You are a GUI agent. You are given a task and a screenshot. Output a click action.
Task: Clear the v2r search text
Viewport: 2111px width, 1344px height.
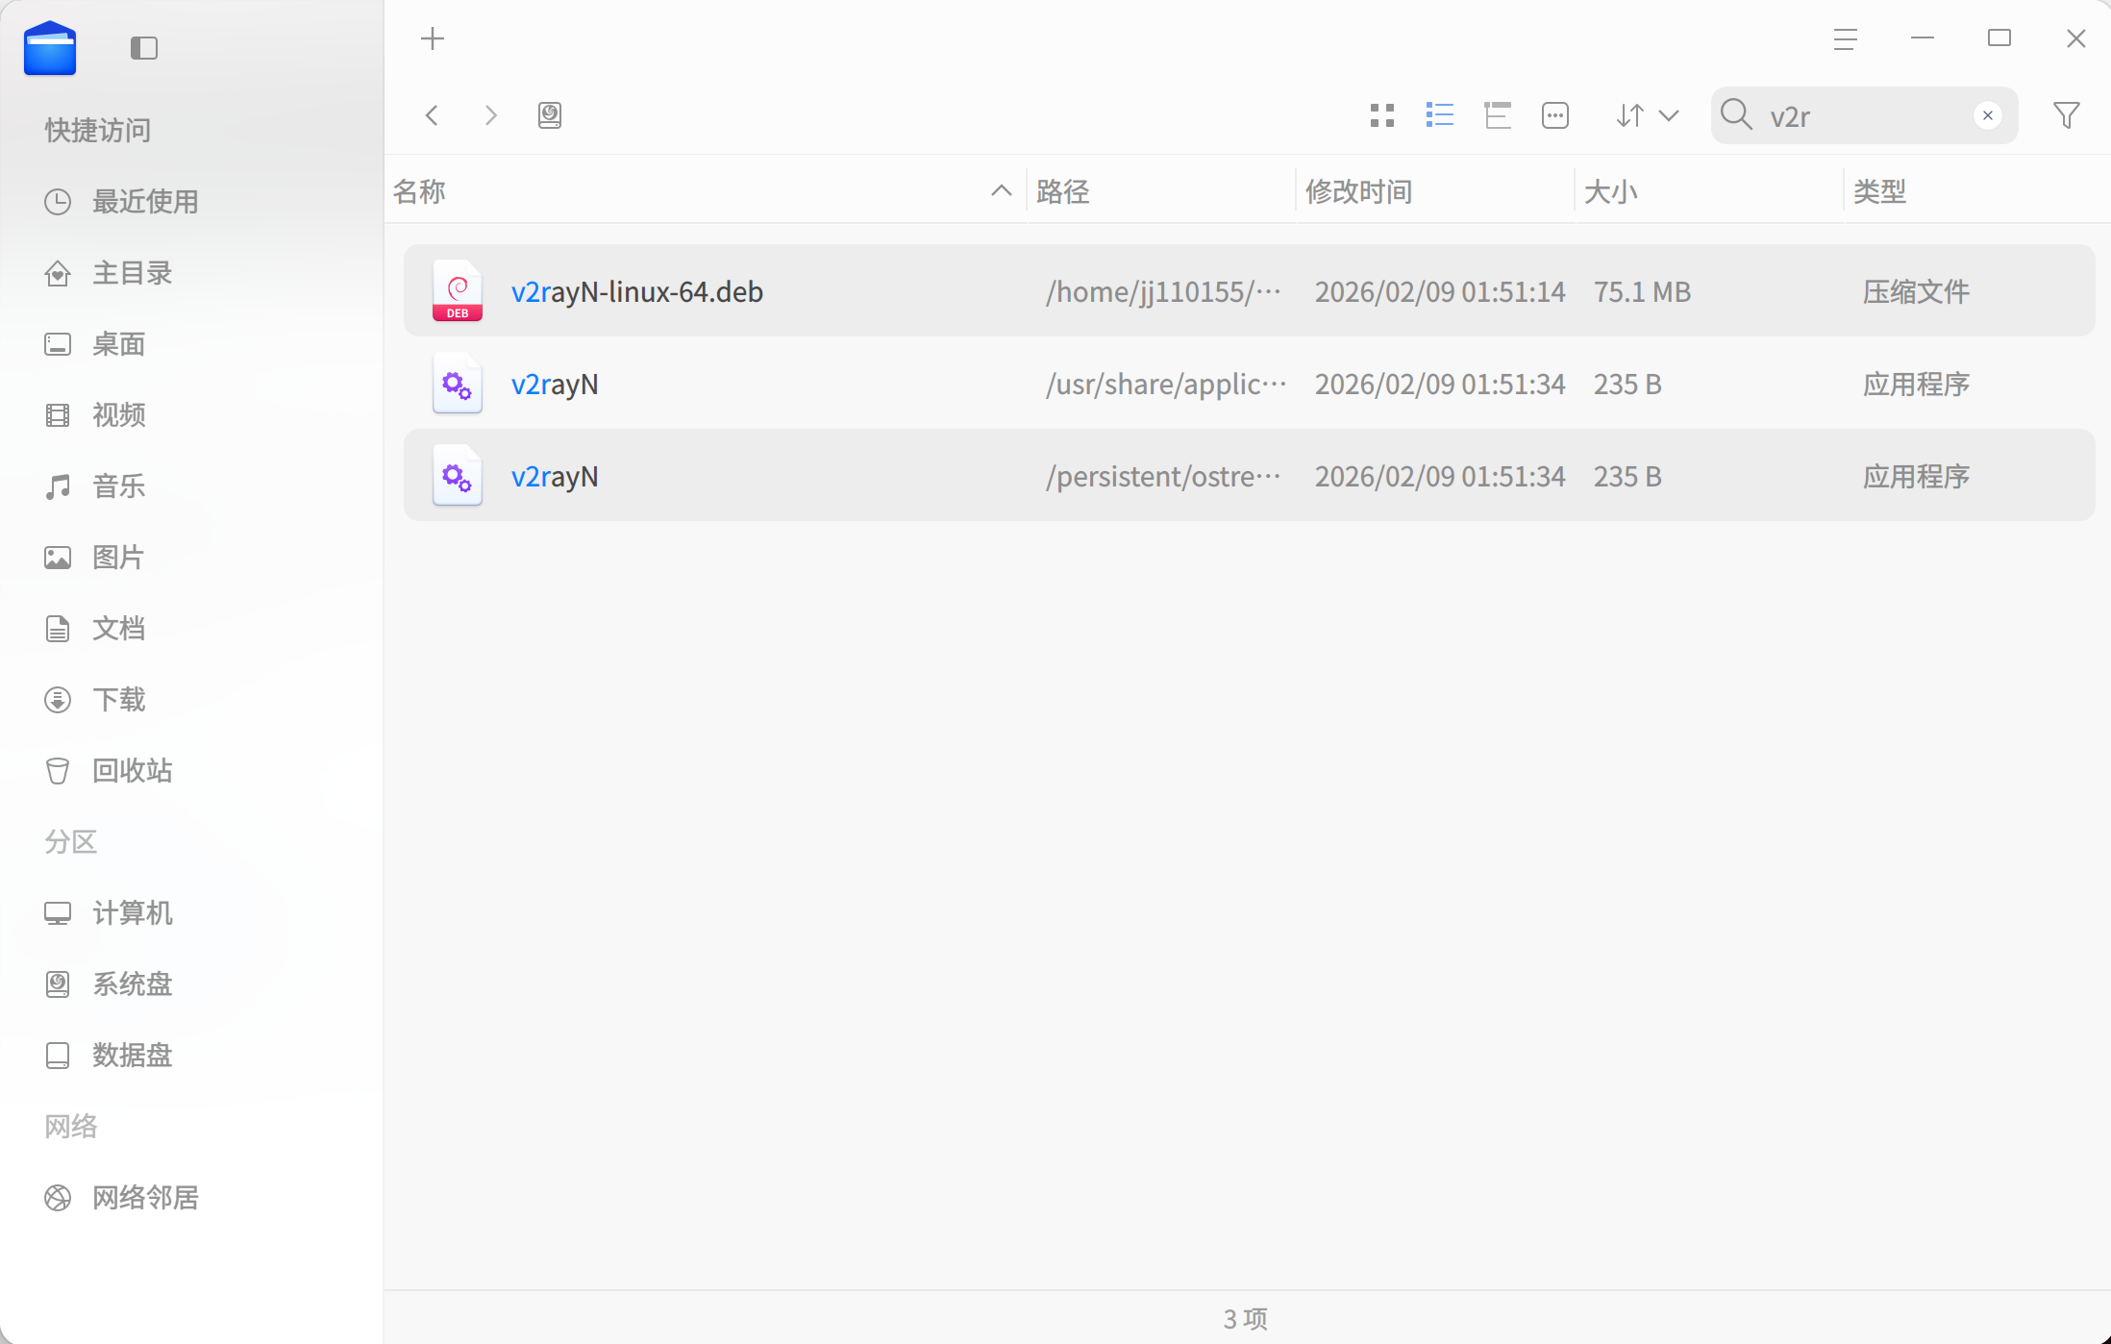tap(1987, 115)
